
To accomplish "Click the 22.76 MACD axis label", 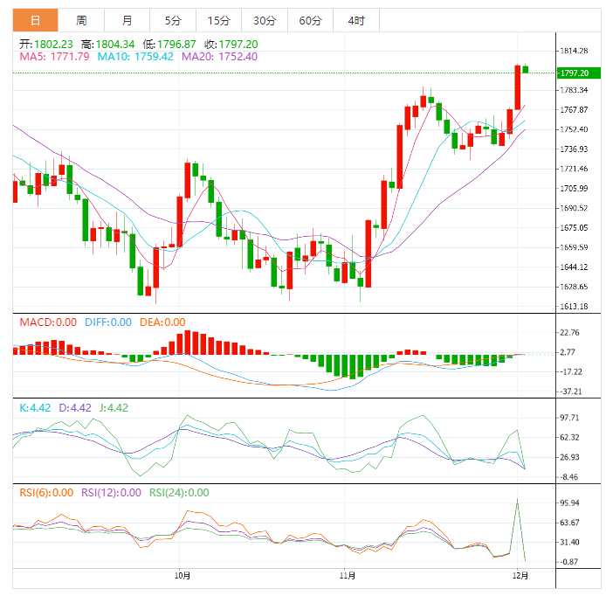I will (569, 332).
